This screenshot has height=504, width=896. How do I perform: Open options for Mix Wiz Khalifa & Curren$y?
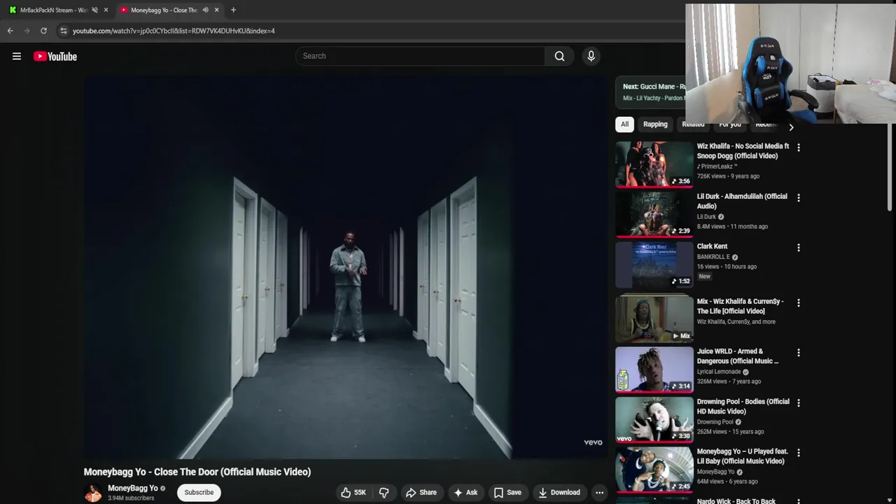click(x=799, y=303)
